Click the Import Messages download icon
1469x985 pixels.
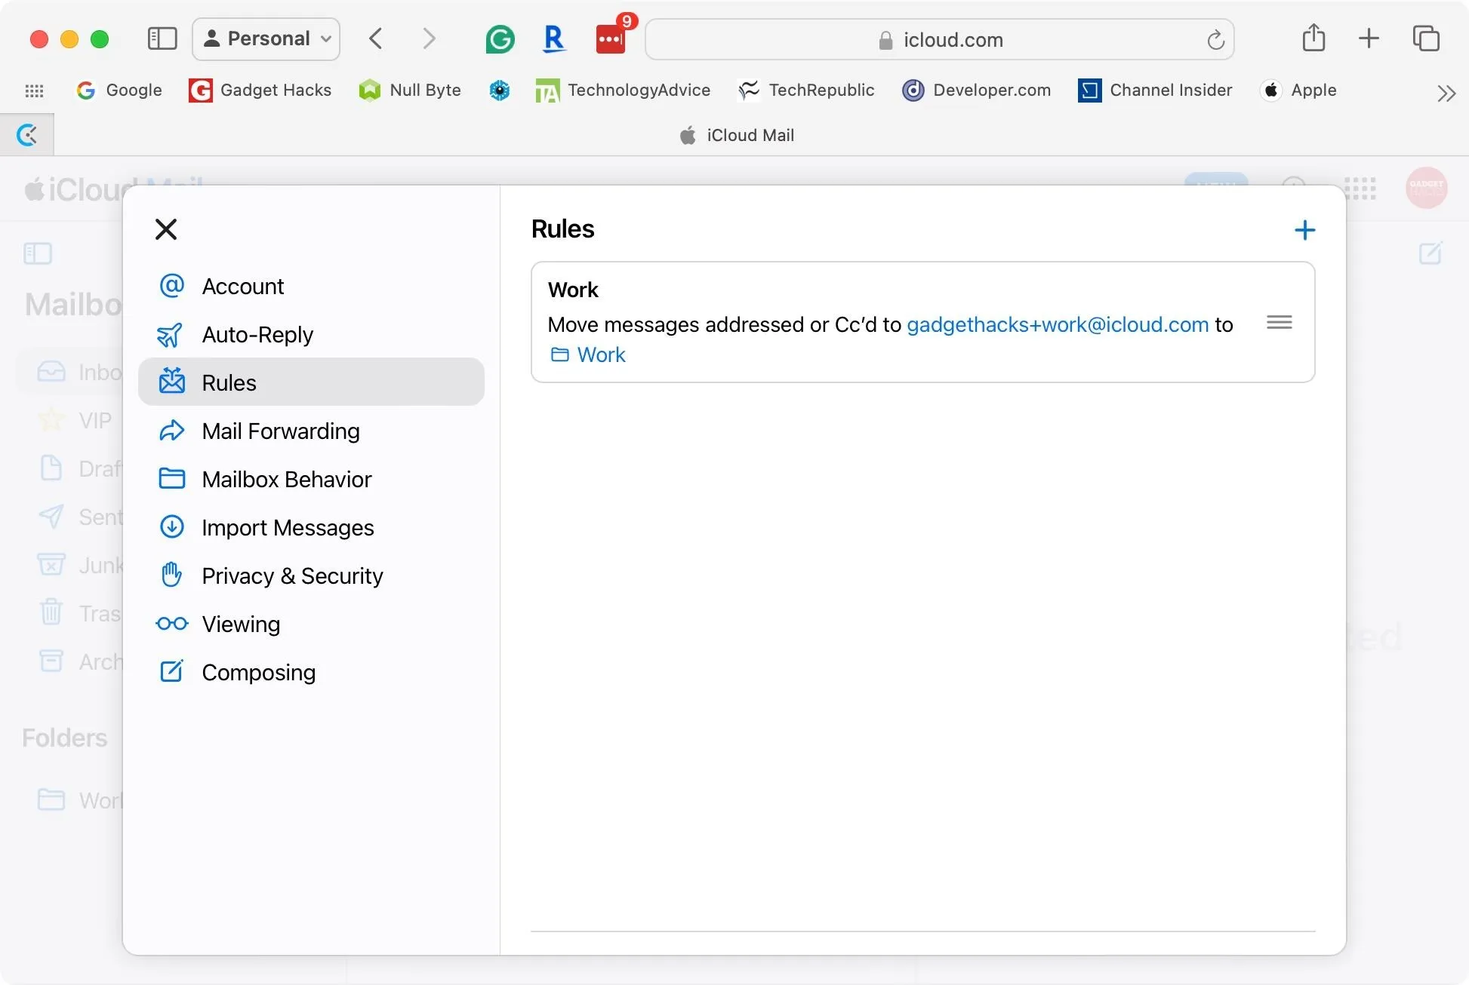click(172, 526)
